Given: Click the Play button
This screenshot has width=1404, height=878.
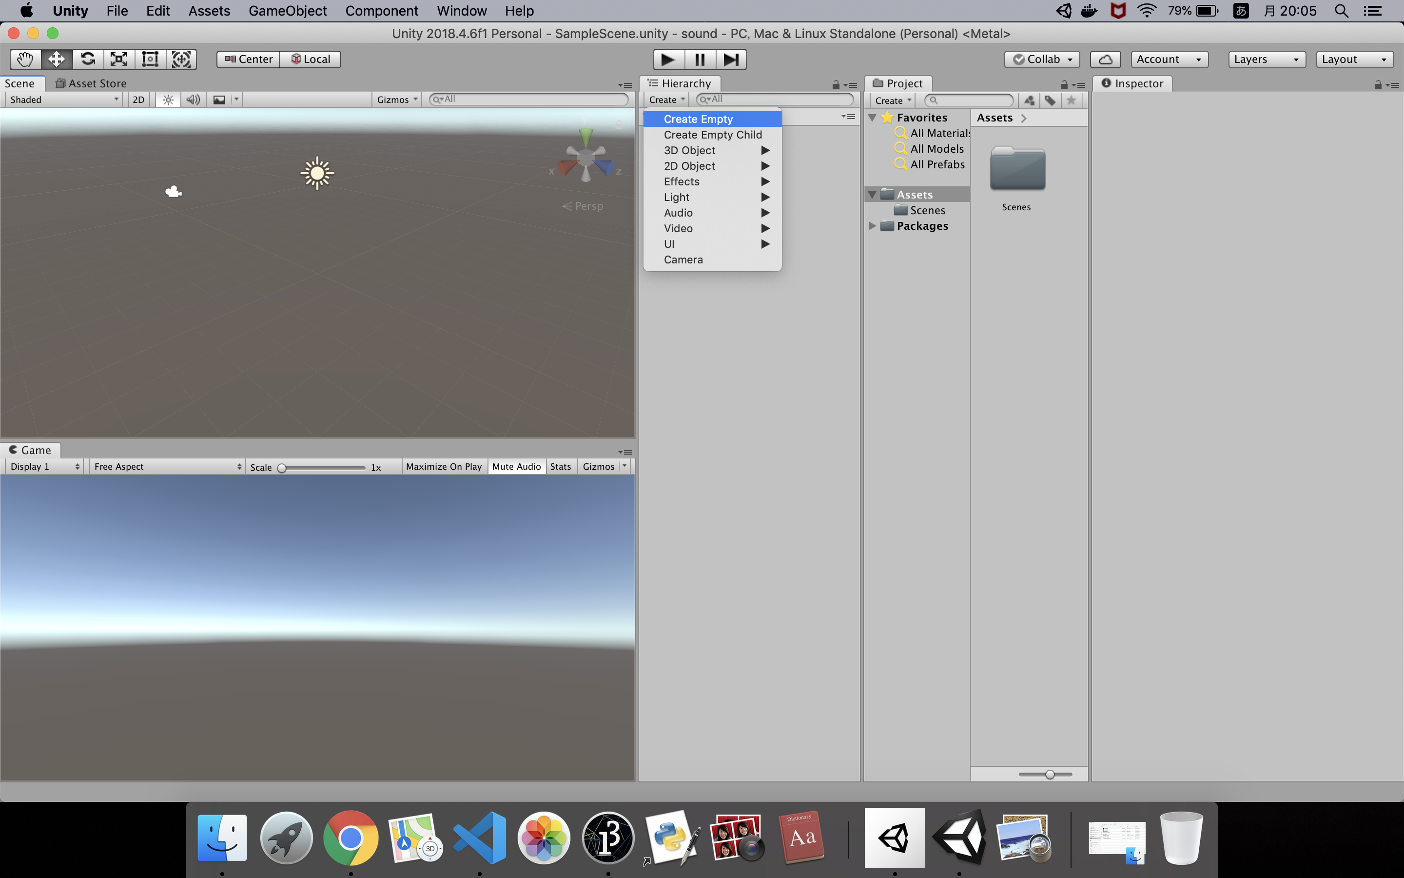Looking at the screenshot, I should pyautogui.click(x=668, y=59).
